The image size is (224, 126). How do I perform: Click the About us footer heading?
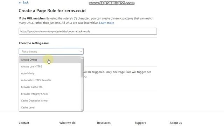pos(176,123)
